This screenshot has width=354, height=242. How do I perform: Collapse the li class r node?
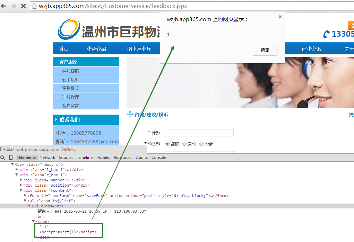click(x=29, y=206)
